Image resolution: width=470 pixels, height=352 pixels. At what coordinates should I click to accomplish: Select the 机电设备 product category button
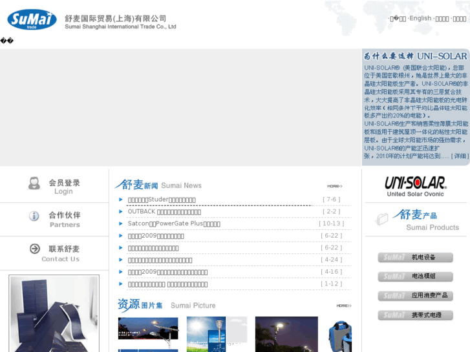pyautogui.click(x=415, y=257)
